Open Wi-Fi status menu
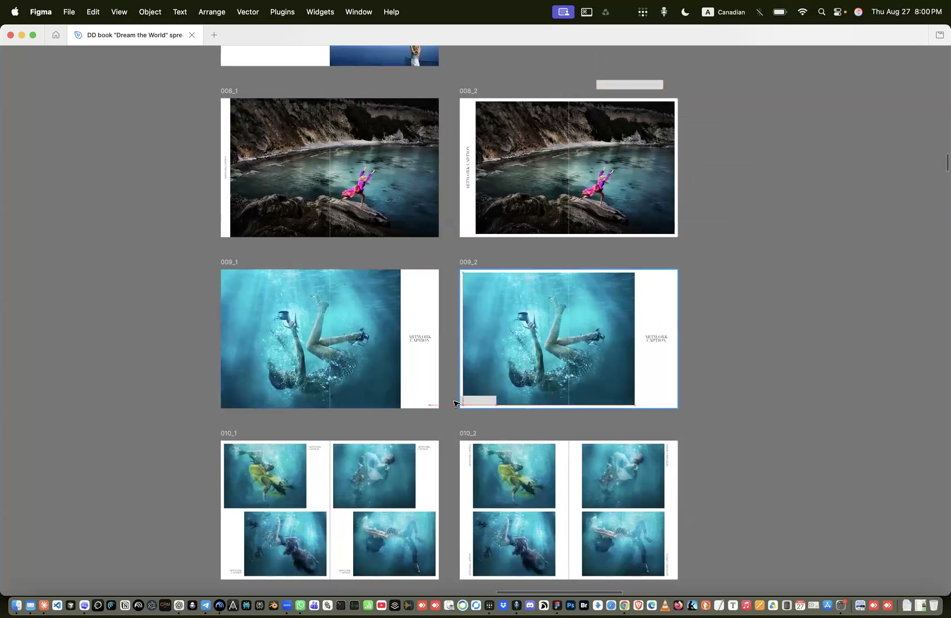Viewport: 951px width, 618px height. [x=802, y=12]
